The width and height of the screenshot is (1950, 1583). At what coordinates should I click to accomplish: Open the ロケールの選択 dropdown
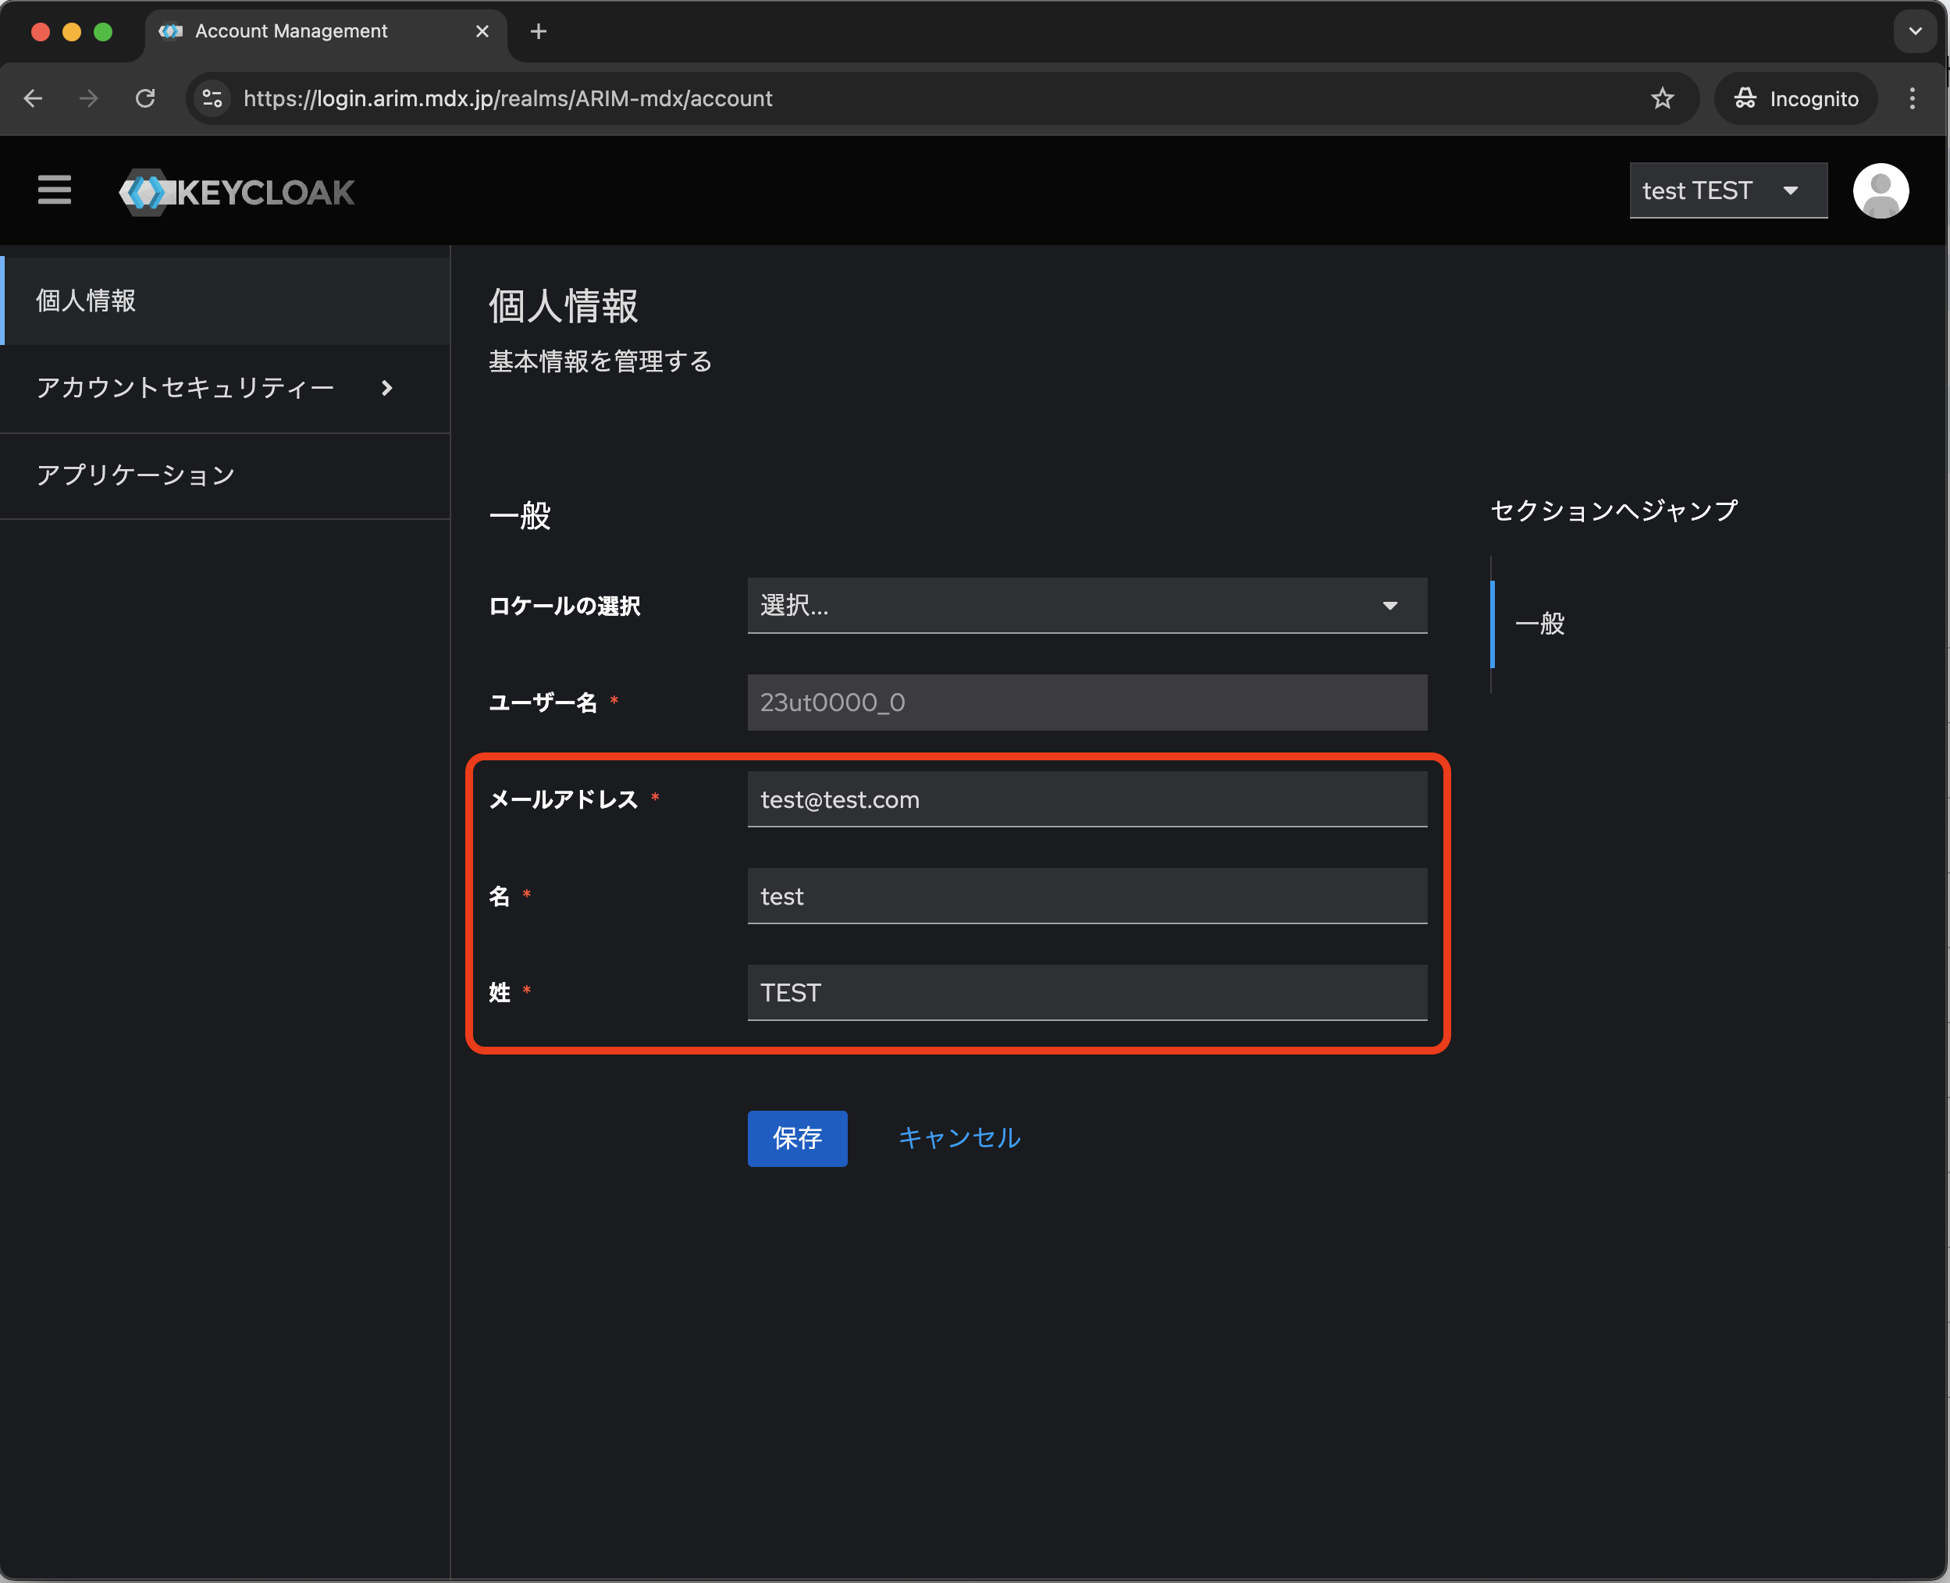point(1087,606)
